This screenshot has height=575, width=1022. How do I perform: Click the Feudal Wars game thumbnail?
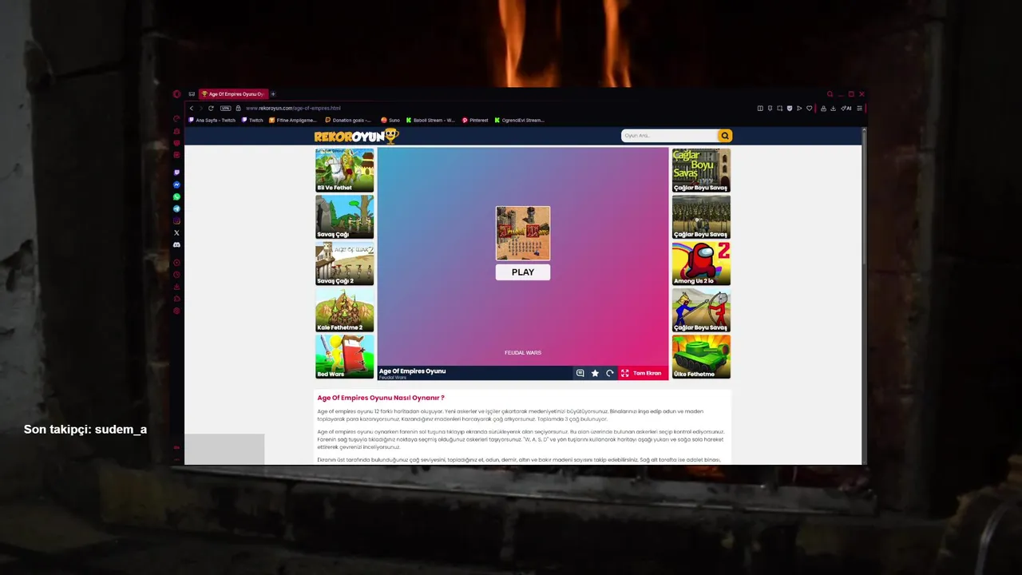[x=523, y=233]
